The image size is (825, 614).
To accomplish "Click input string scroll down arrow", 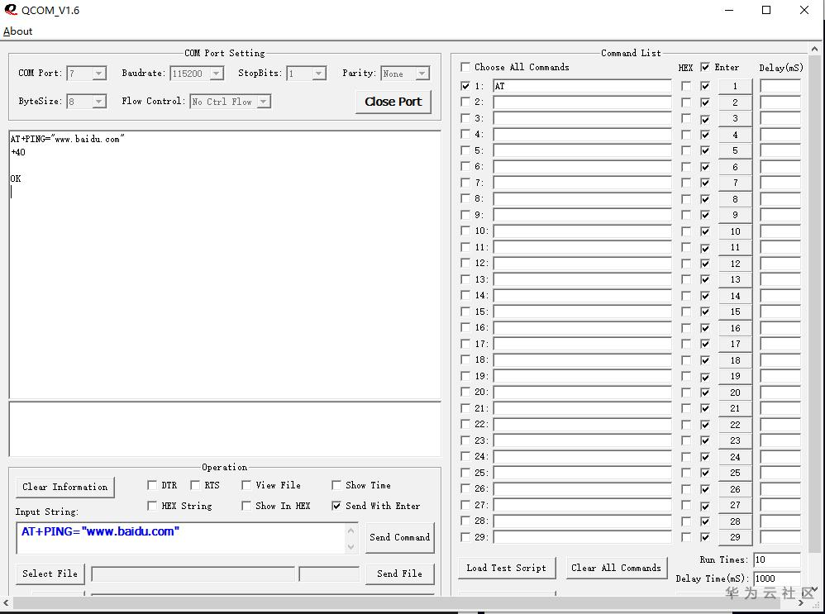I will point(351,547).
